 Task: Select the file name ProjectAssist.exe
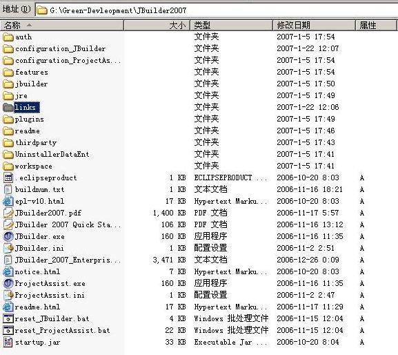point(50,284)
